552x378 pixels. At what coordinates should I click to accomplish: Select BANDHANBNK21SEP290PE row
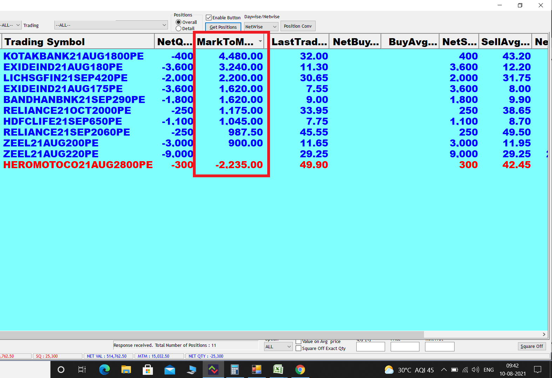pos(274,99)
